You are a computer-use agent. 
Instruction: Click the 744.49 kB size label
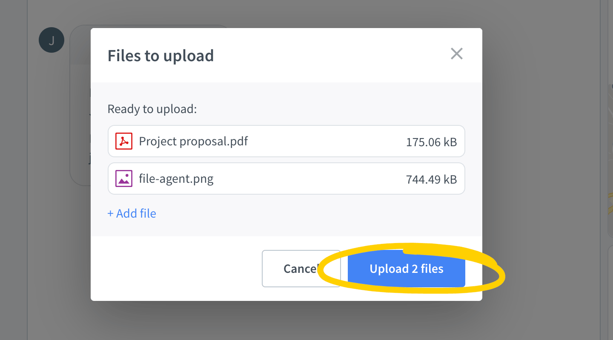coord(432,179)
